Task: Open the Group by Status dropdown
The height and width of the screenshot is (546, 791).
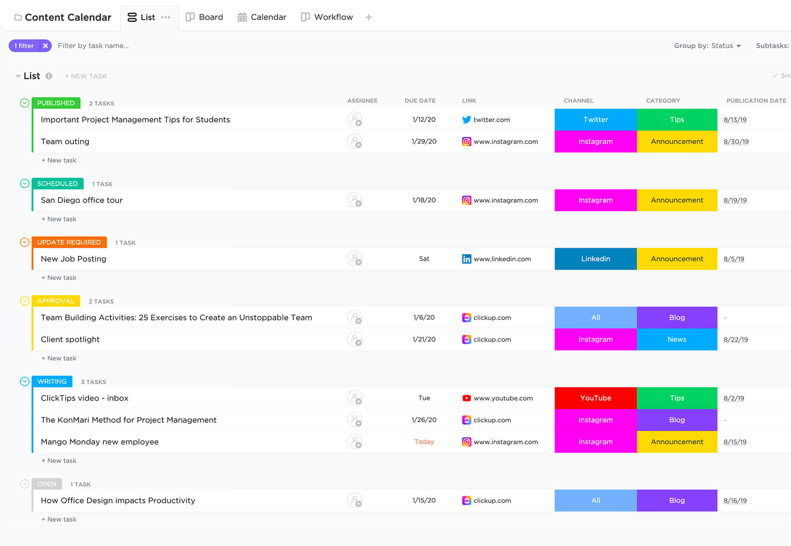Action: click(707, 46)
